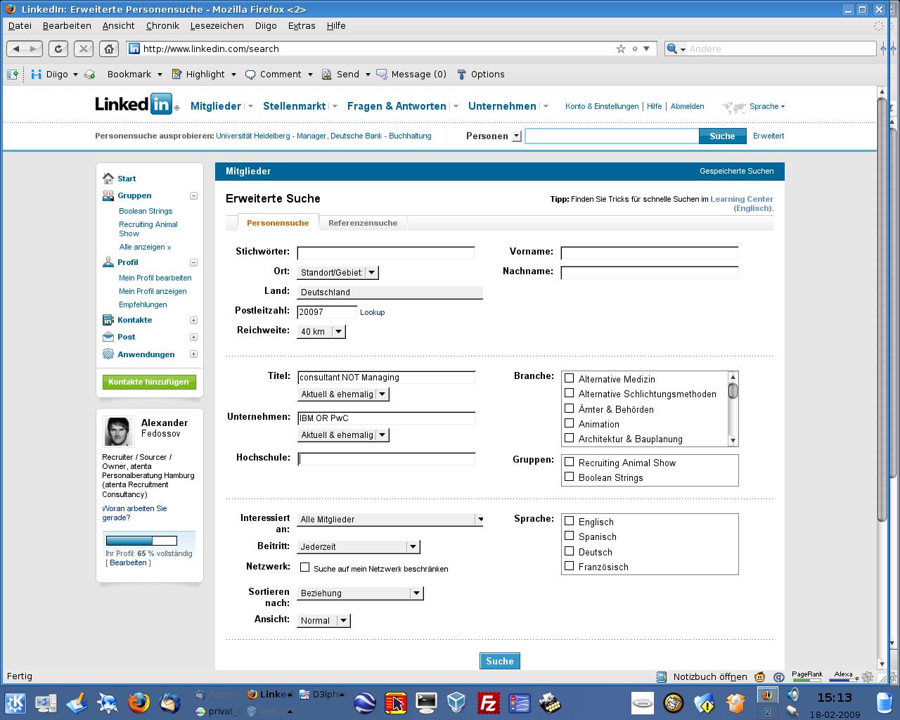Bookmark page with the star icon
900x720 pixels.
[621, 49]
